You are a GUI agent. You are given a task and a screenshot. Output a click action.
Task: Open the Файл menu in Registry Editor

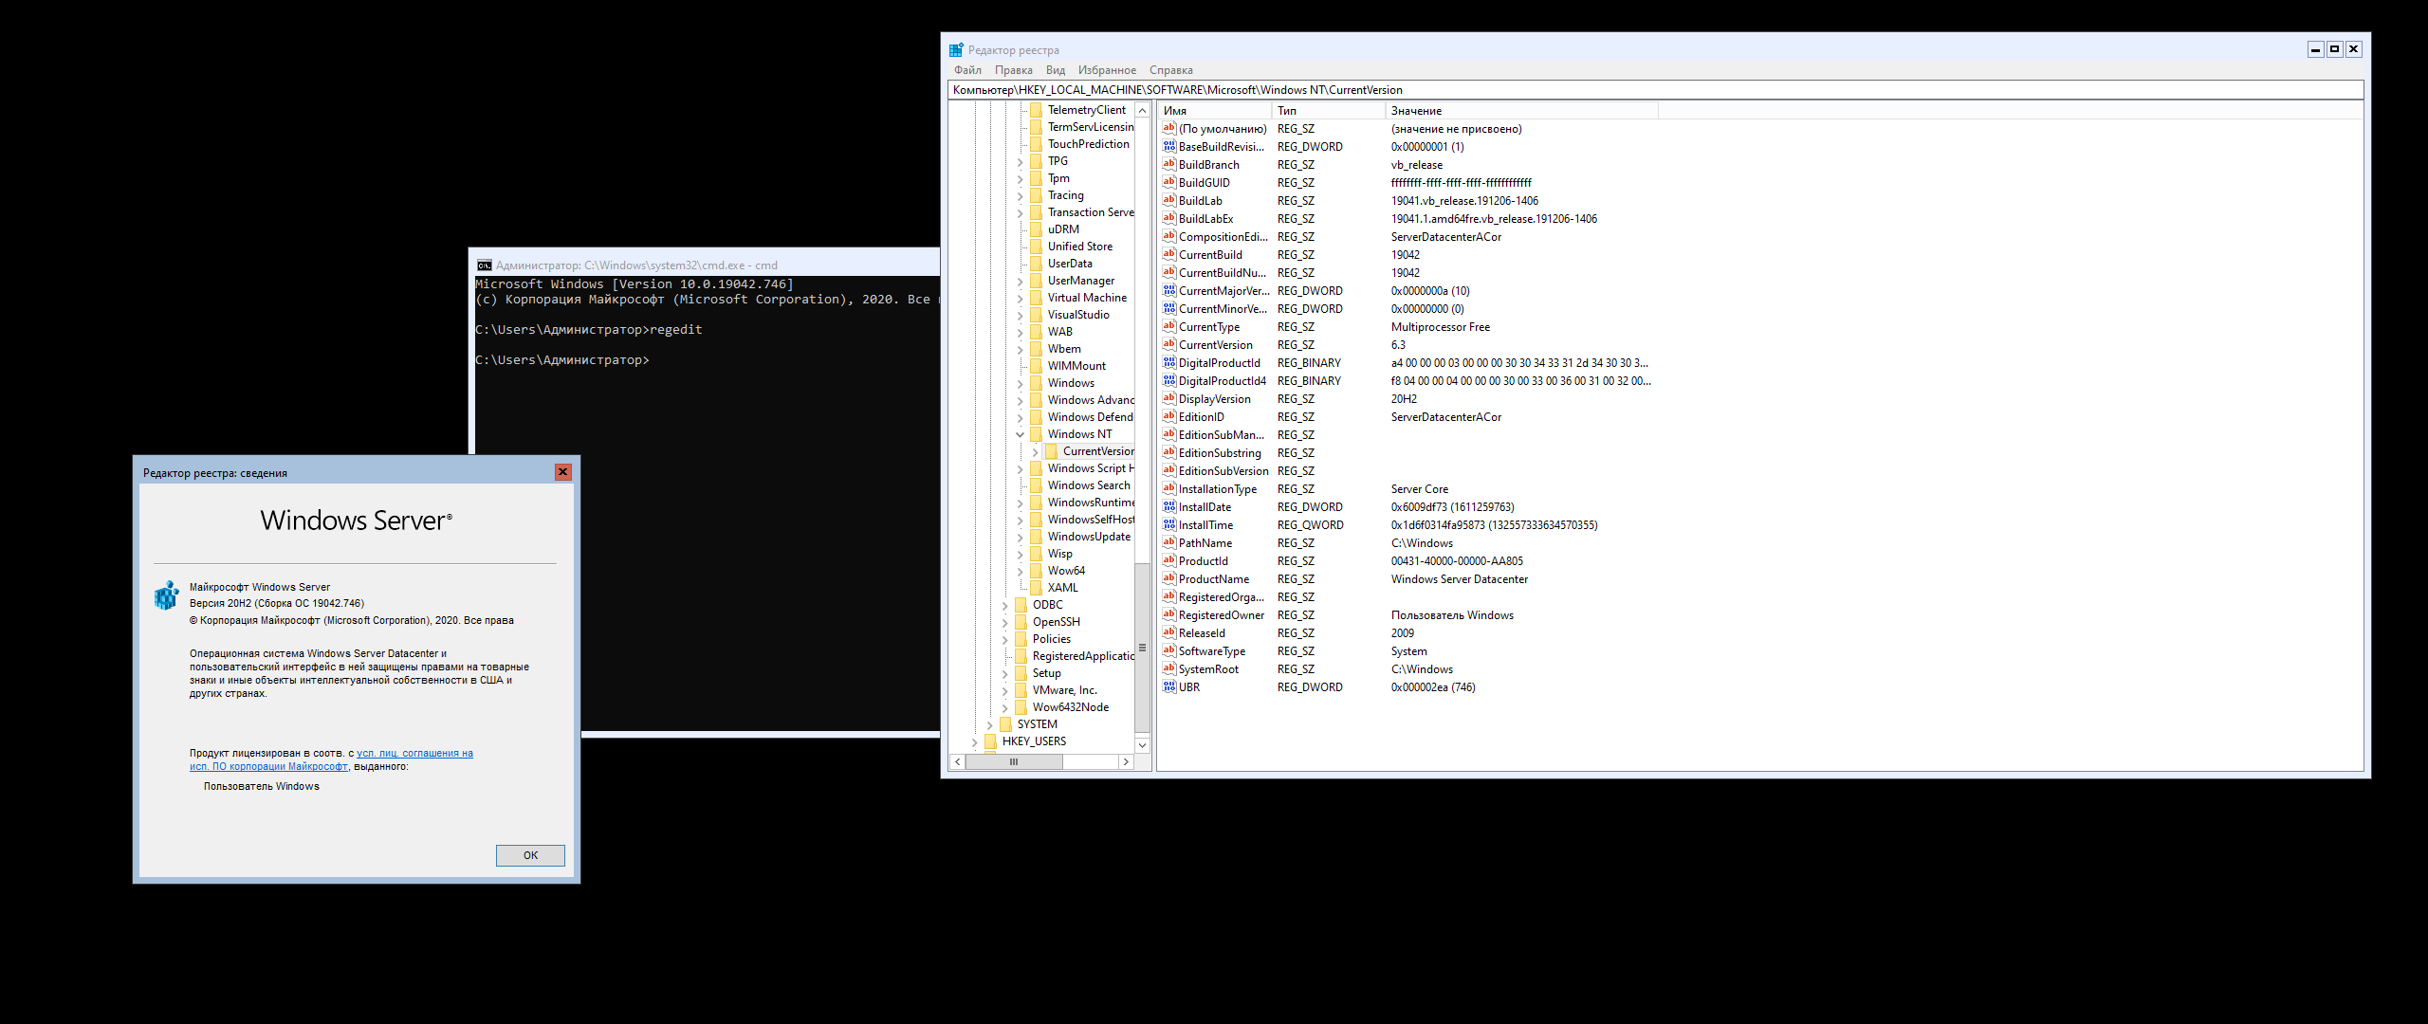(x=967, y=70)
